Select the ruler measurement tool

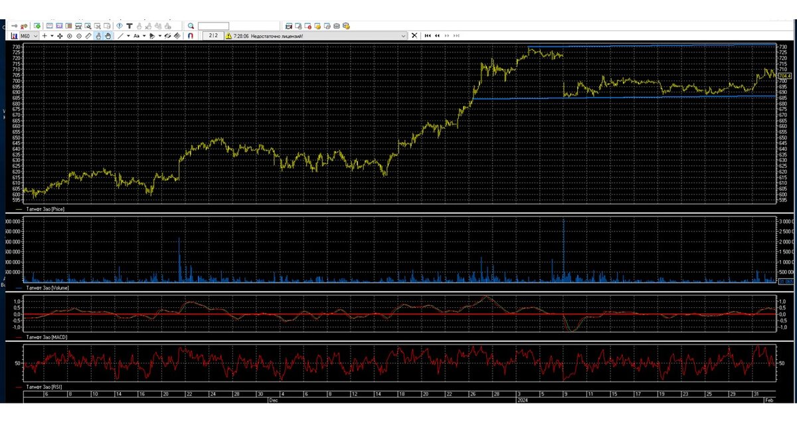pos(88,36)
